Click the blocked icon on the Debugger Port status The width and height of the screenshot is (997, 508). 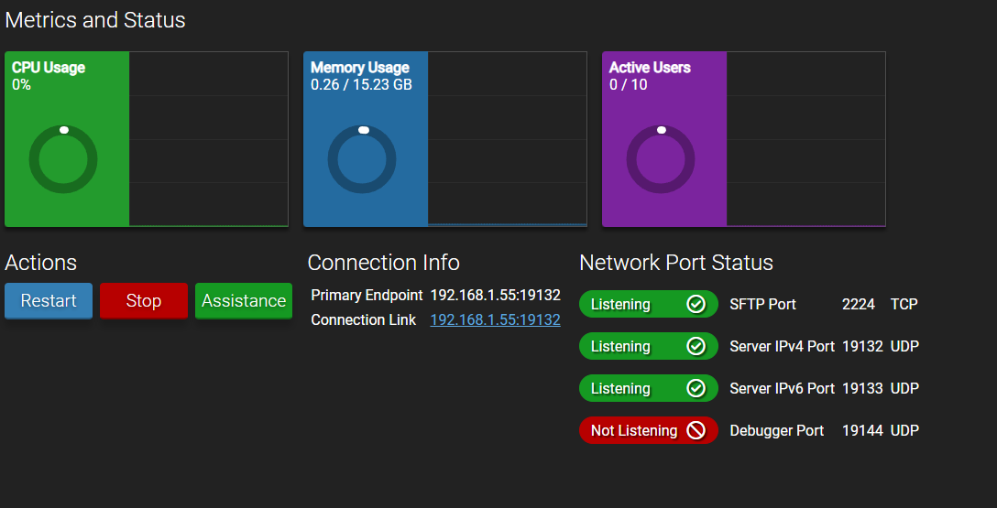point(696,430)
